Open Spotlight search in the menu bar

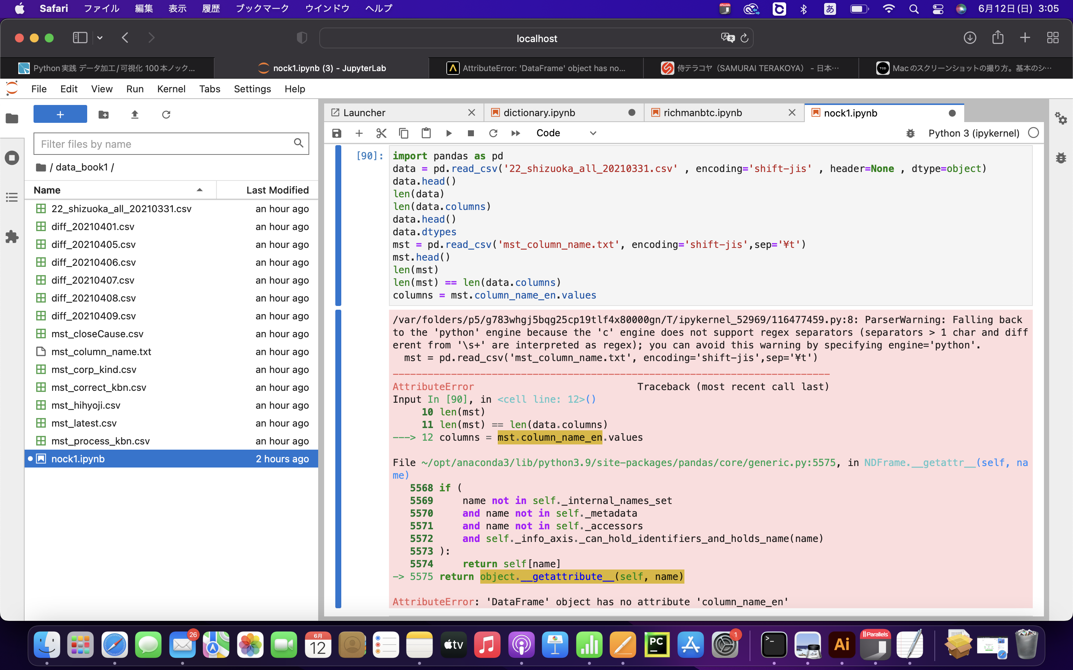coord(914,9)
